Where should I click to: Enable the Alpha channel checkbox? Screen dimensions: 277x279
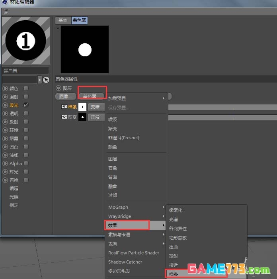(x=26, y=164)
